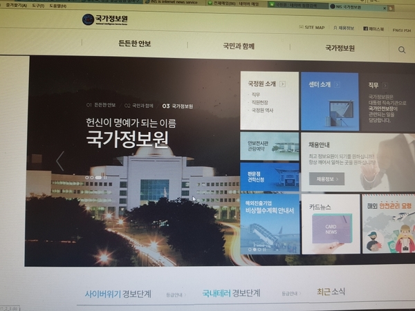Select the second dot of the main slider

click(91, 178)
